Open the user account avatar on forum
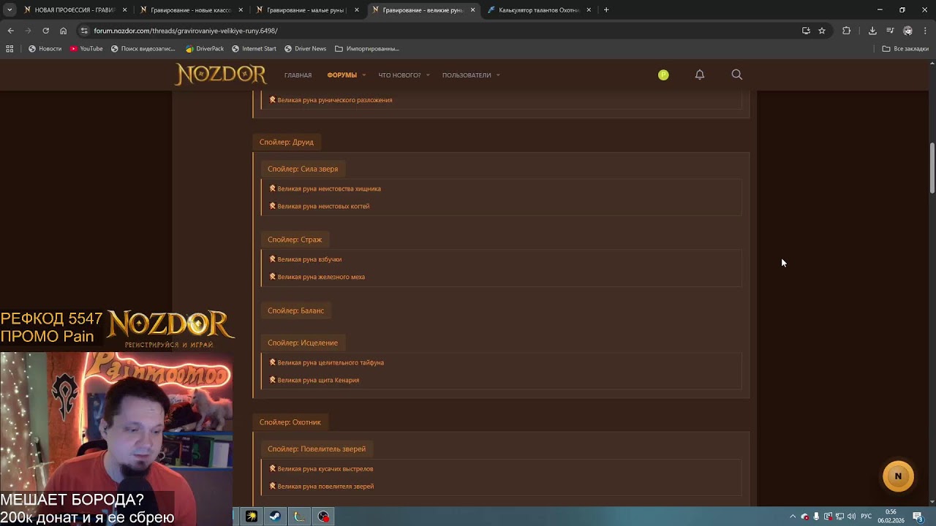 pyautogui.click(x=663, y=75)
